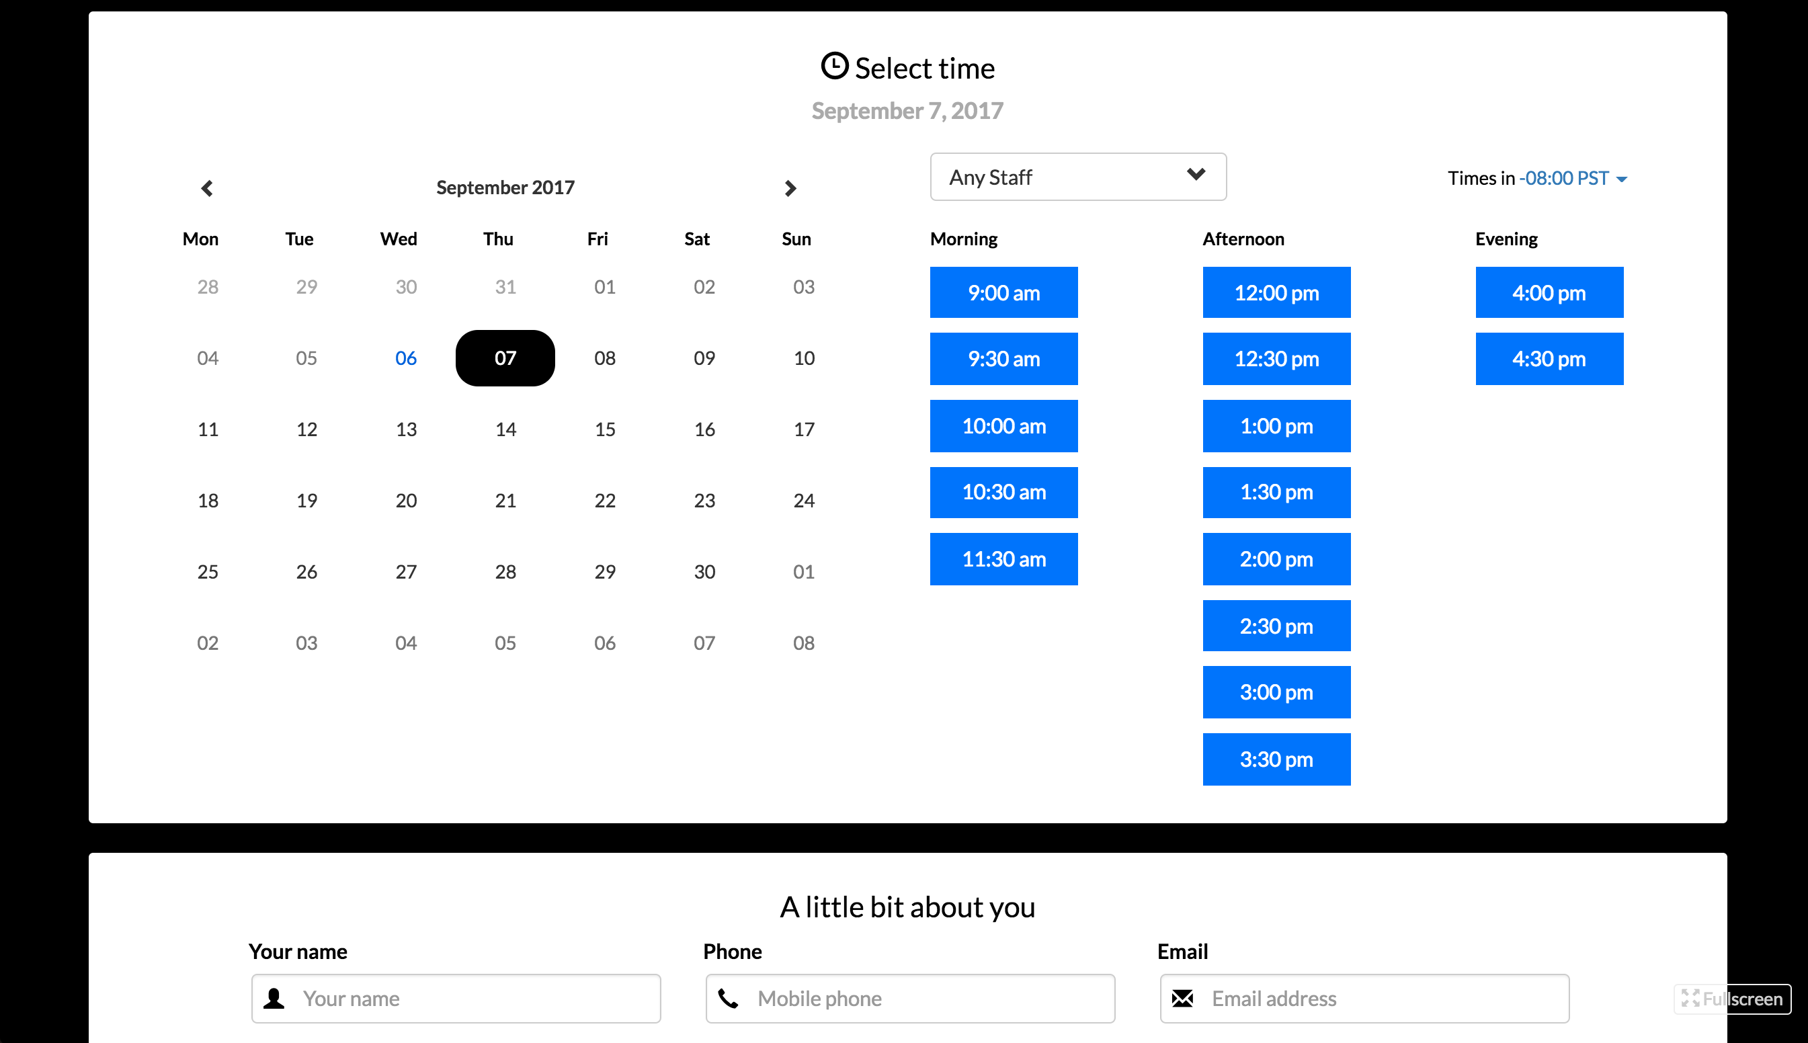Click the person icon in Your name field
This screenshot has height=1043, width=1808.
pos(274,997)
